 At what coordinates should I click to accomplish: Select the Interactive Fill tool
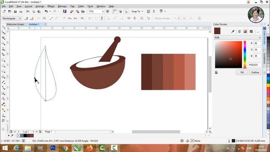click(3, 110)
